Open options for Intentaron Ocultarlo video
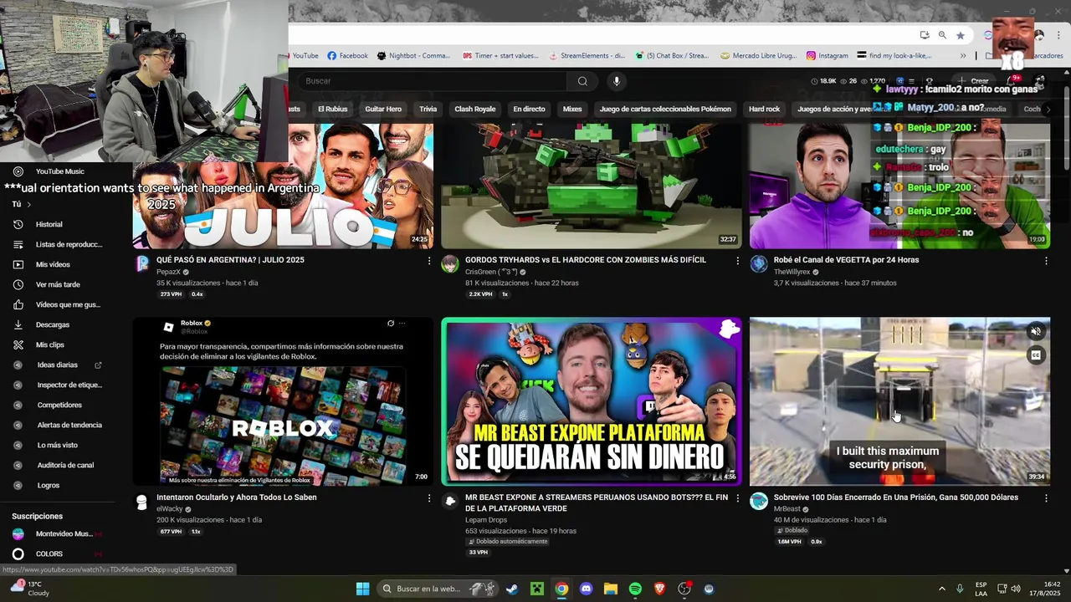The width and height of the screenshot is (1071, 602). 429,498
